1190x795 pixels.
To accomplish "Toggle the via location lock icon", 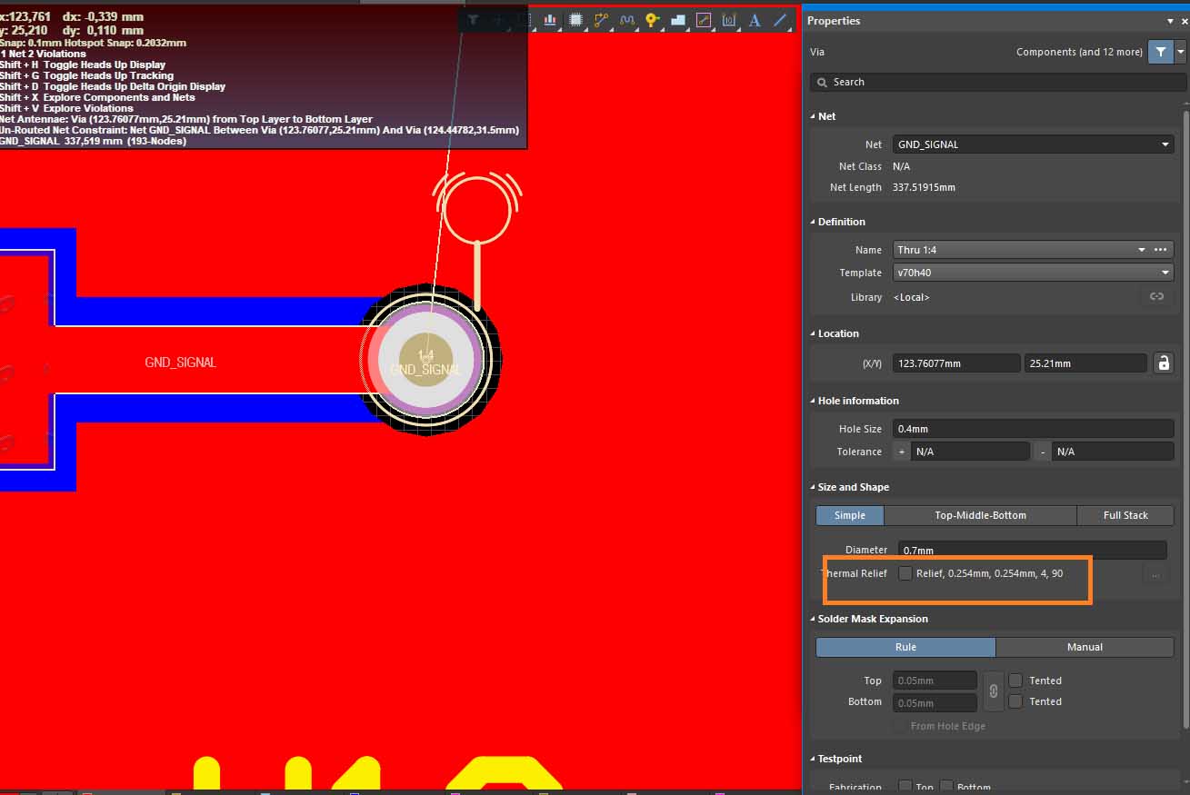I will point(1163,363).
